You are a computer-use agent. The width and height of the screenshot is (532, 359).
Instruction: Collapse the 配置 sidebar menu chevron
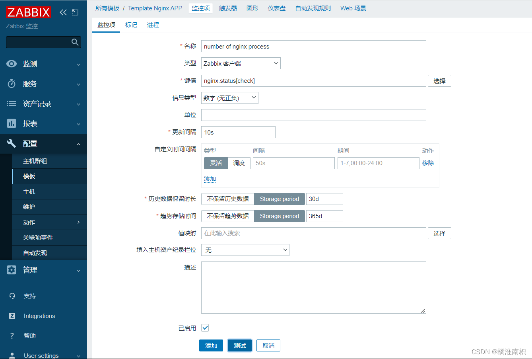pyautogui.click(x=78, y=144)
